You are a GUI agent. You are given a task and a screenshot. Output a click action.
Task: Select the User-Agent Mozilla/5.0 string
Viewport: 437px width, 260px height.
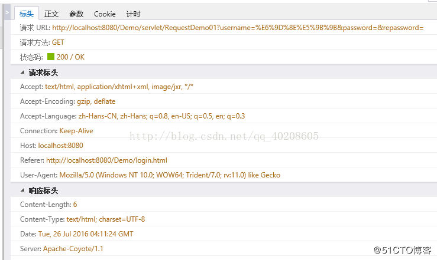pos(170,175)
